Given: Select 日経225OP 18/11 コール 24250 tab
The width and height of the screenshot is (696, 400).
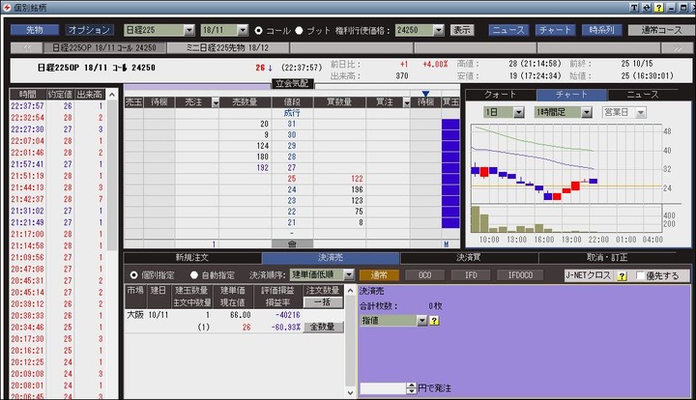Looking at the screenshot, I should (104, 48).
